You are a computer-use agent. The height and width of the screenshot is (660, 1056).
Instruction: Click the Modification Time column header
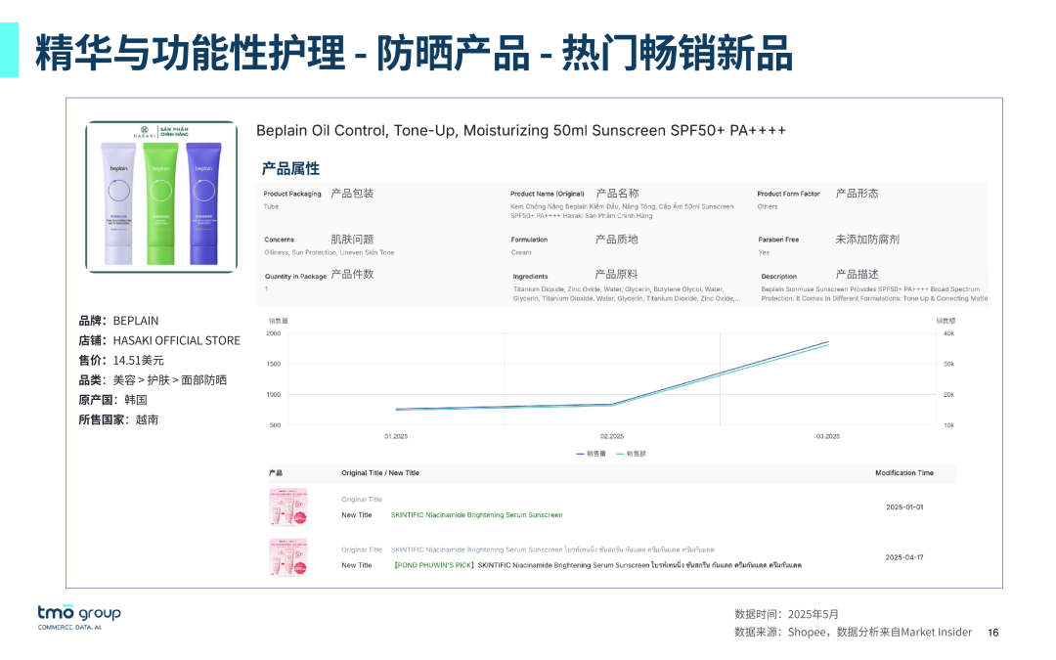tap(904, 473)
